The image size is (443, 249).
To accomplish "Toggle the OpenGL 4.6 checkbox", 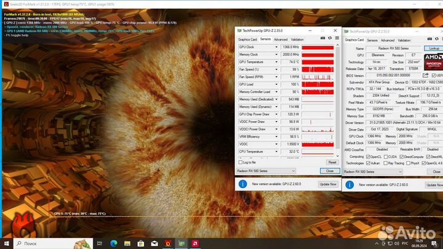I will pos(423,163).
